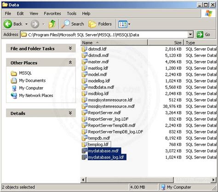Collapse the Other Places panel

tap(70, 62)
